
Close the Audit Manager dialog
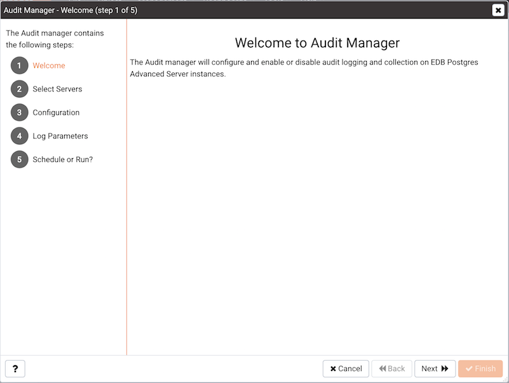pos(498,10)
